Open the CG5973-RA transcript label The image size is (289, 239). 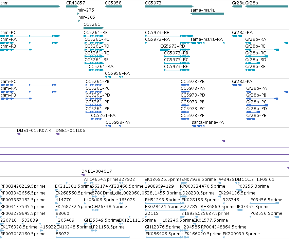[157, 39]
